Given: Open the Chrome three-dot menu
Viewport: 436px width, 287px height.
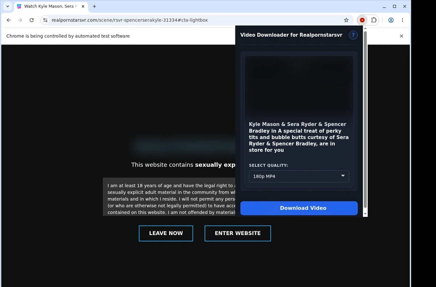Looking at the screenshot, I should click(402, 20).
